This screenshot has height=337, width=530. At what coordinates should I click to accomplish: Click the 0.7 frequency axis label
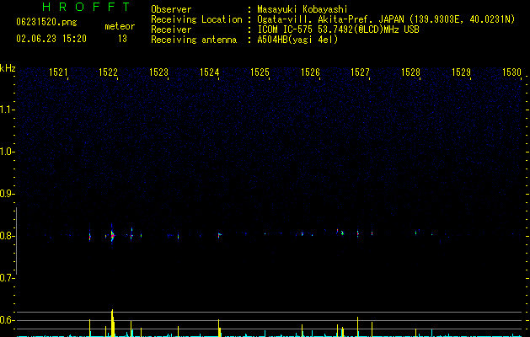[x=7, y=278]
